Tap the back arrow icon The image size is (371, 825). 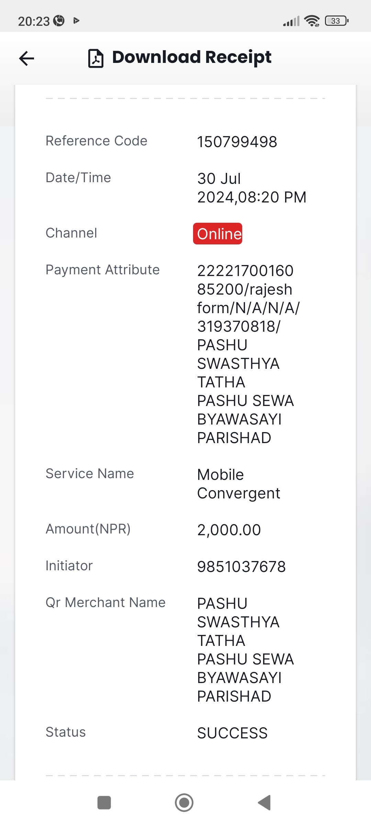pyautogui.click(x=26, y=58)
